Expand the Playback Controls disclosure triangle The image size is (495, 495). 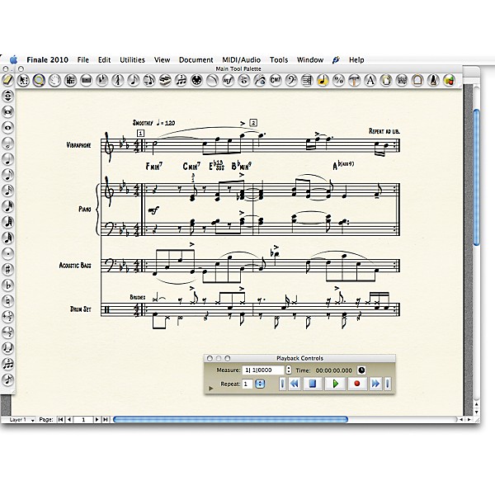(x=211, y=389)
